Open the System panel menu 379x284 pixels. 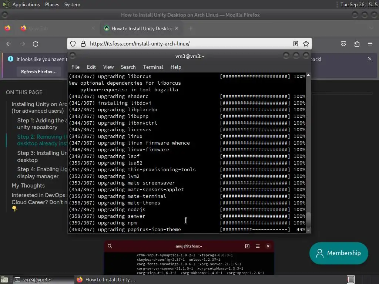point(72,4)
